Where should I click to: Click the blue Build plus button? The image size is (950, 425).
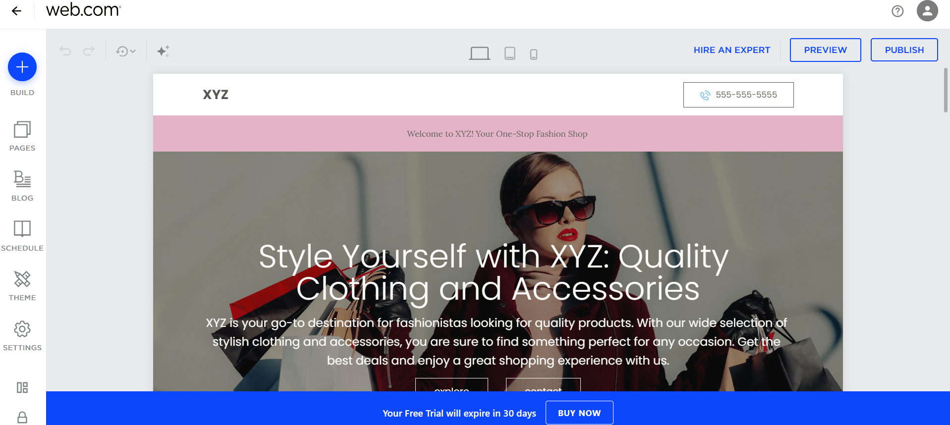pyautogui.click(x=22, y=67)
